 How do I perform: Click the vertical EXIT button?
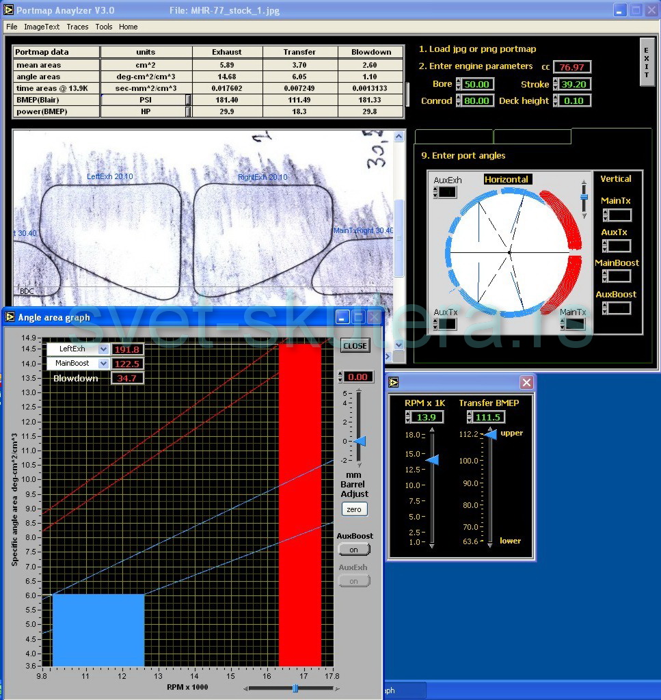pos(646,62)
